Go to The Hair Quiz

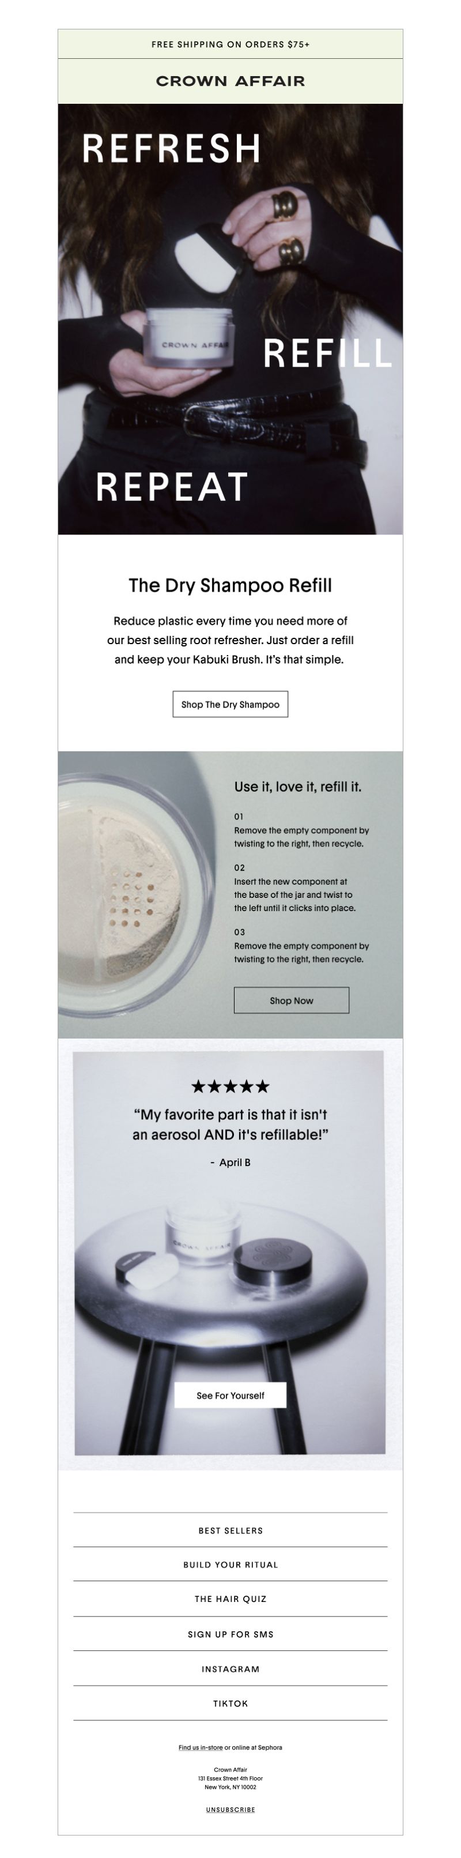pos(231,1599)
